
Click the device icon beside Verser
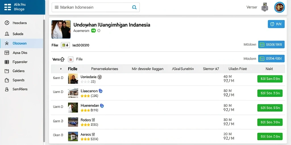[x=265, y=7]
